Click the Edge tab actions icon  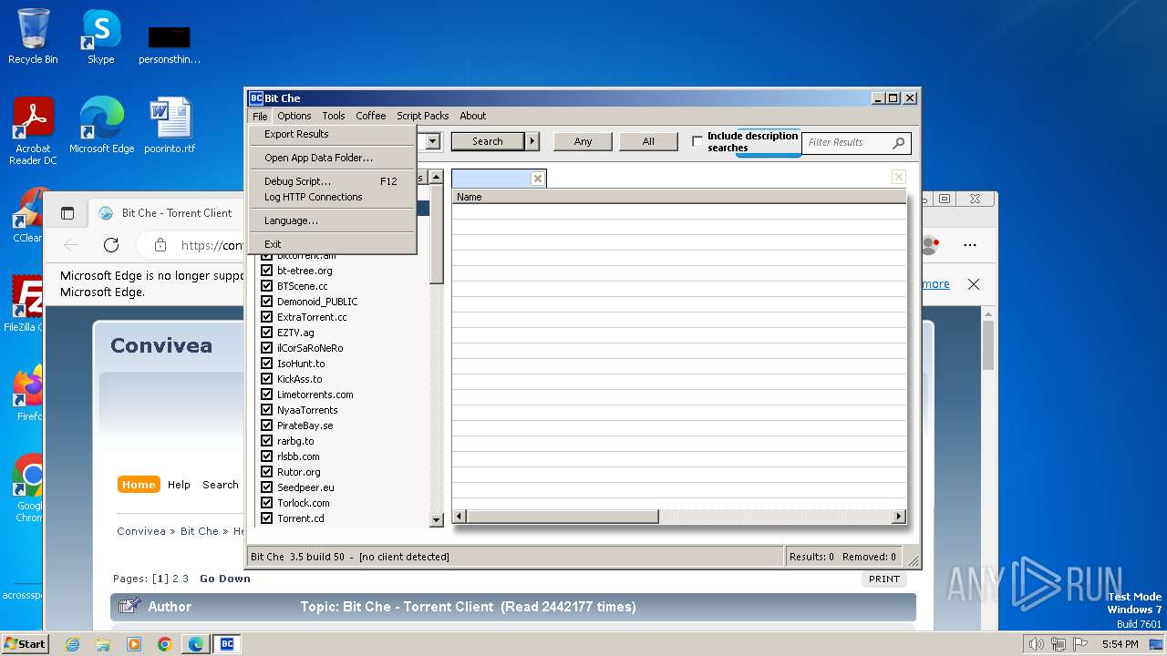[67, 213]
